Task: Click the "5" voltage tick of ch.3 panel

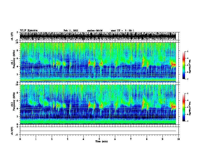Action: coord(17,127)
